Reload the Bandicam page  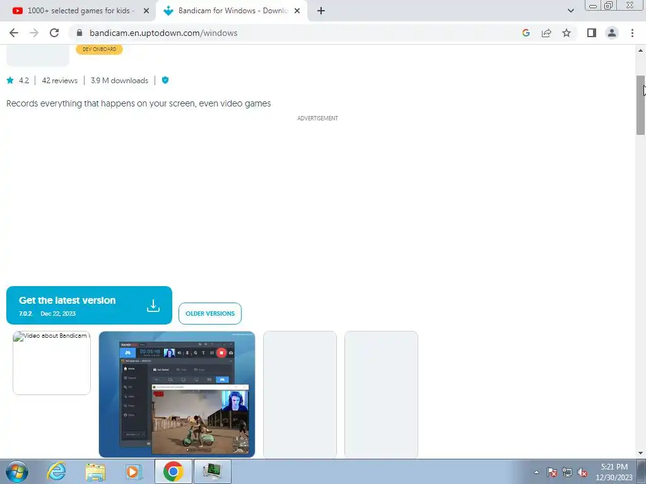pos(54,33)
